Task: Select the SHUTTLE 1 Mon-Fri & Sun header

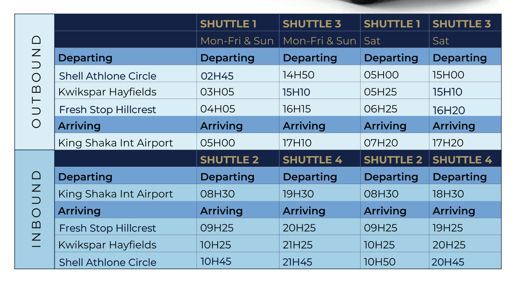Action: coord(228,24)
